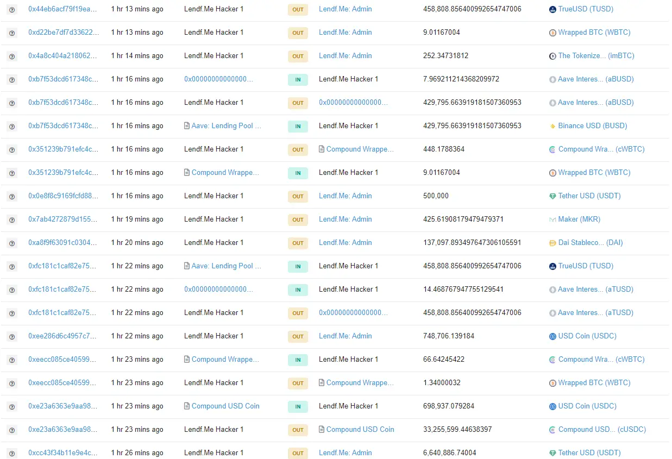
Task: Click the question mark icon in the 448.1788364 cWBTC row
Action: click(12, 149)
